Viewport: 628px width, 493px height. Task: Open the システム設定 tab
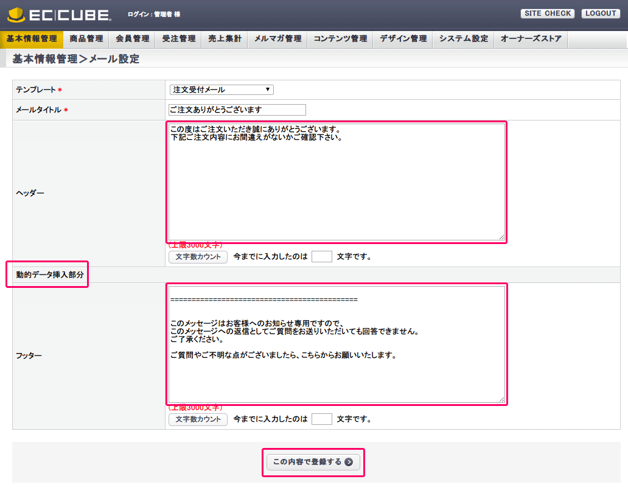[x=464, y=39]
